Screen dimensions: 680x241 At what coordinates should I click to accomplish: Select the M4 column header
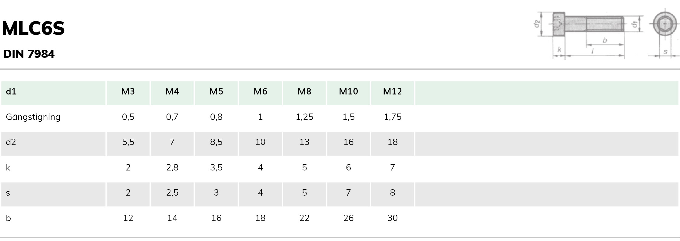tap(172, 91)
